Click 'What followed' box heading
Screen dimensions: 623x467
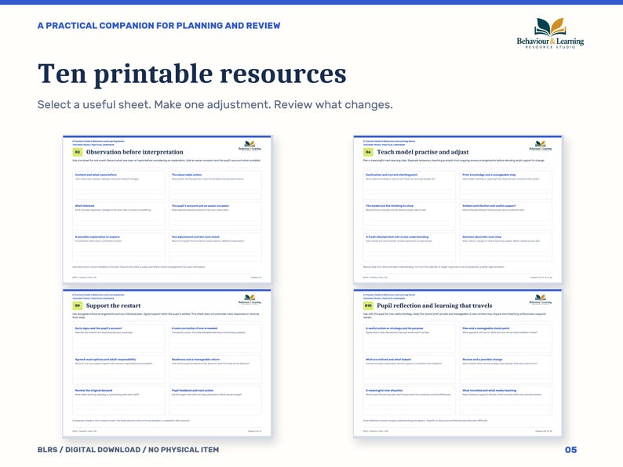tap(85, 206)
